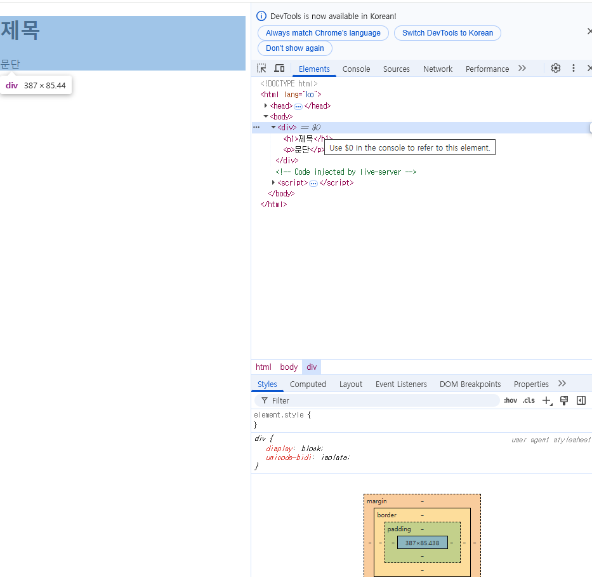This screenshot has width=592, height=577.
Task: Click the user agent stylesheet label
Action: point(551,440)
